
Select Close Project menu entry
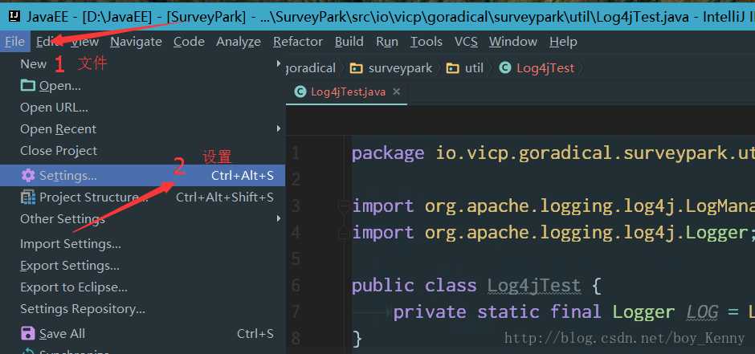pyautogui.click(x=142, y=151)
